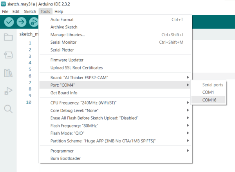Expand the Port: "COM4" submenu
This screenshot has width=235, height=172.
[116, 85]
